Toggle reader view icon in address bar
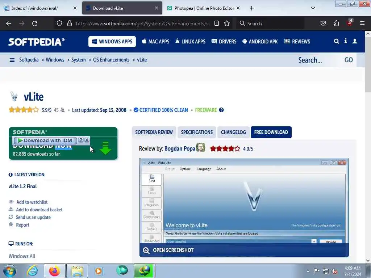Screen dimensions: 371x278 [x=217, y=23]
